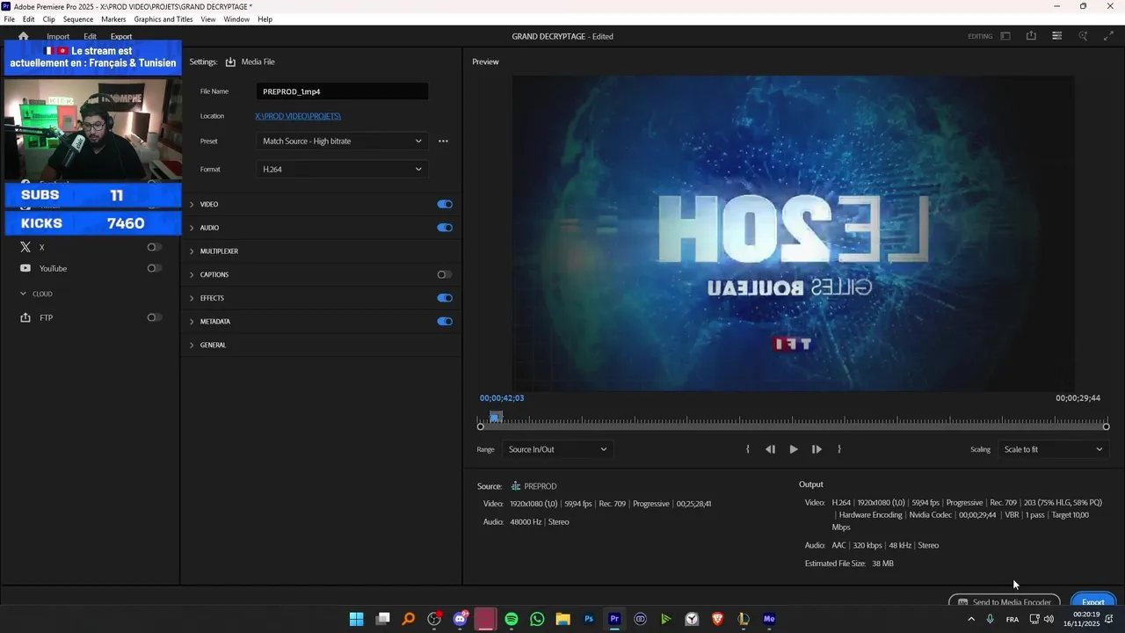Screen dimensions: 1125x633
Task: Open Discord from the taskbar
Action: coord(460,619)
